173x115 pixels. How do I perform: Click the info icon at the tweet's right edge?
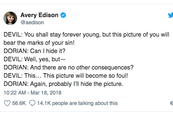coord(171,103)
